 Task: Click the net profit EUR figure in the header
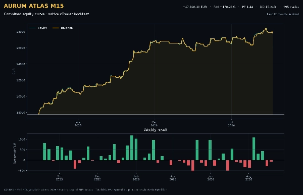[x=194, y=7]
